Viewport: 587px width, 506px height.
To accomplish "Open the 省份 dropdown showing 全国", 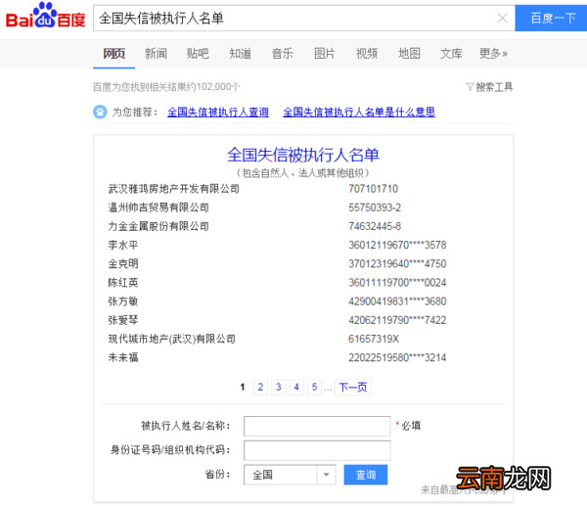I will (x=290, y=475).
